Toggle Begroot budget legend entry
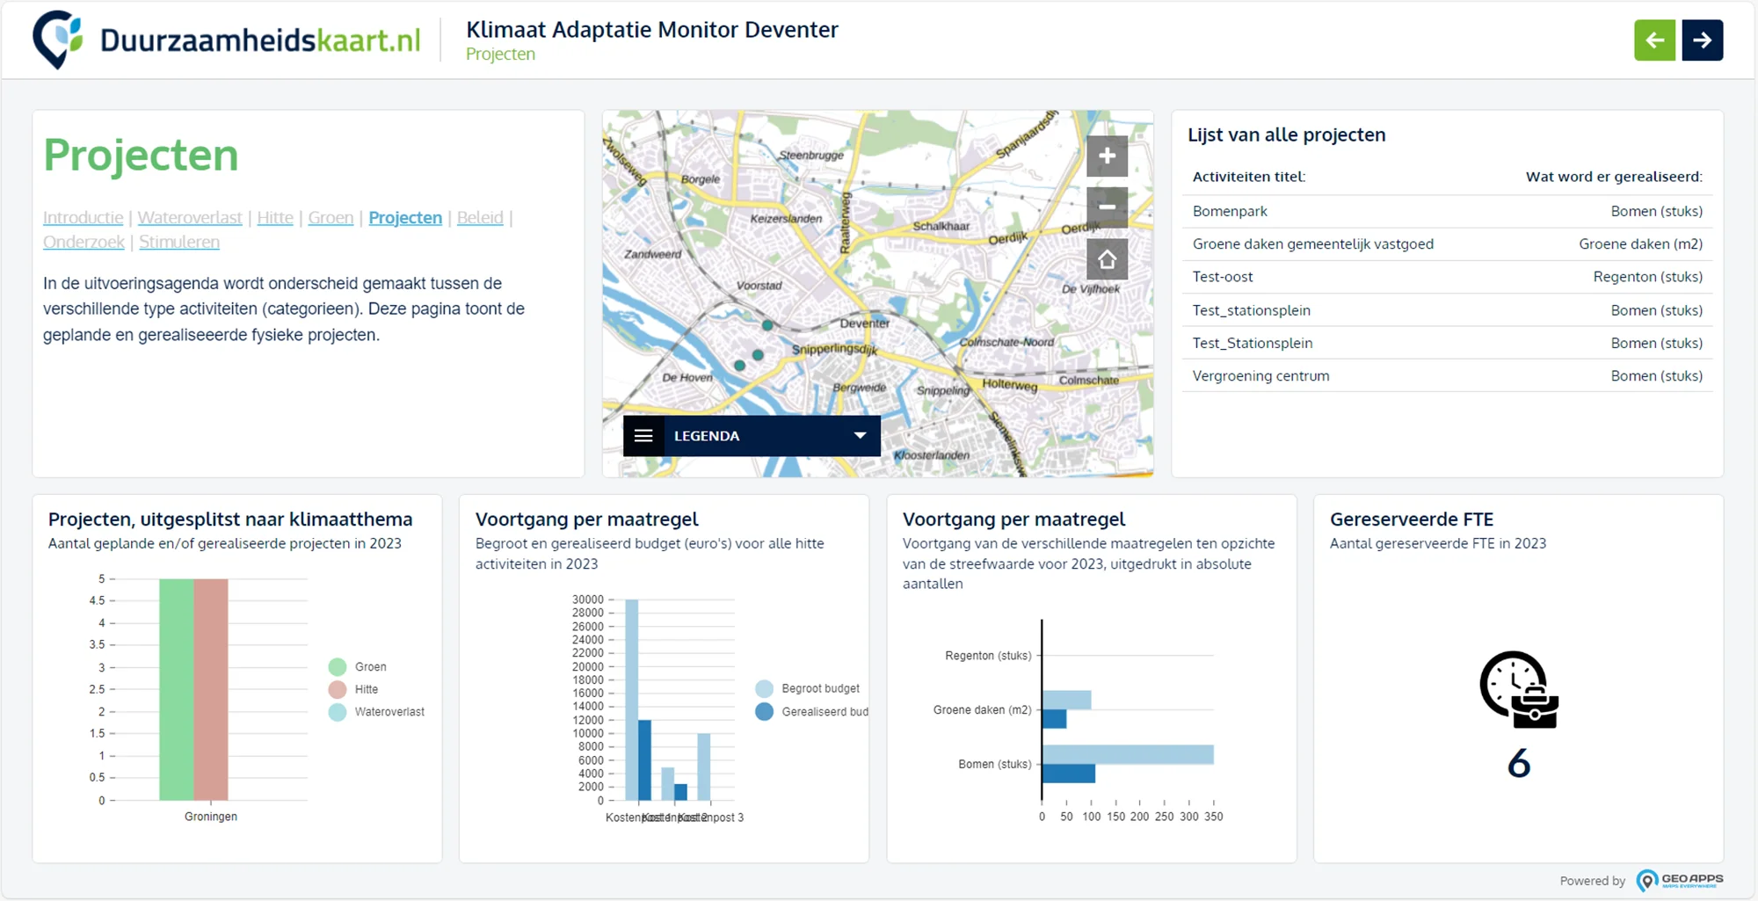The width and height of the screenshot is (1758, 901). pyautogui.click(x=808, y=688)
